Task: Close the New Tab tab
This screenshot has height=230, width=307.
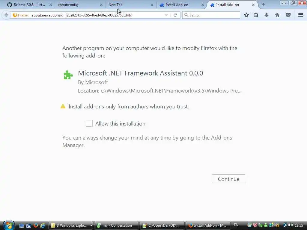Action: pos(152,5)
